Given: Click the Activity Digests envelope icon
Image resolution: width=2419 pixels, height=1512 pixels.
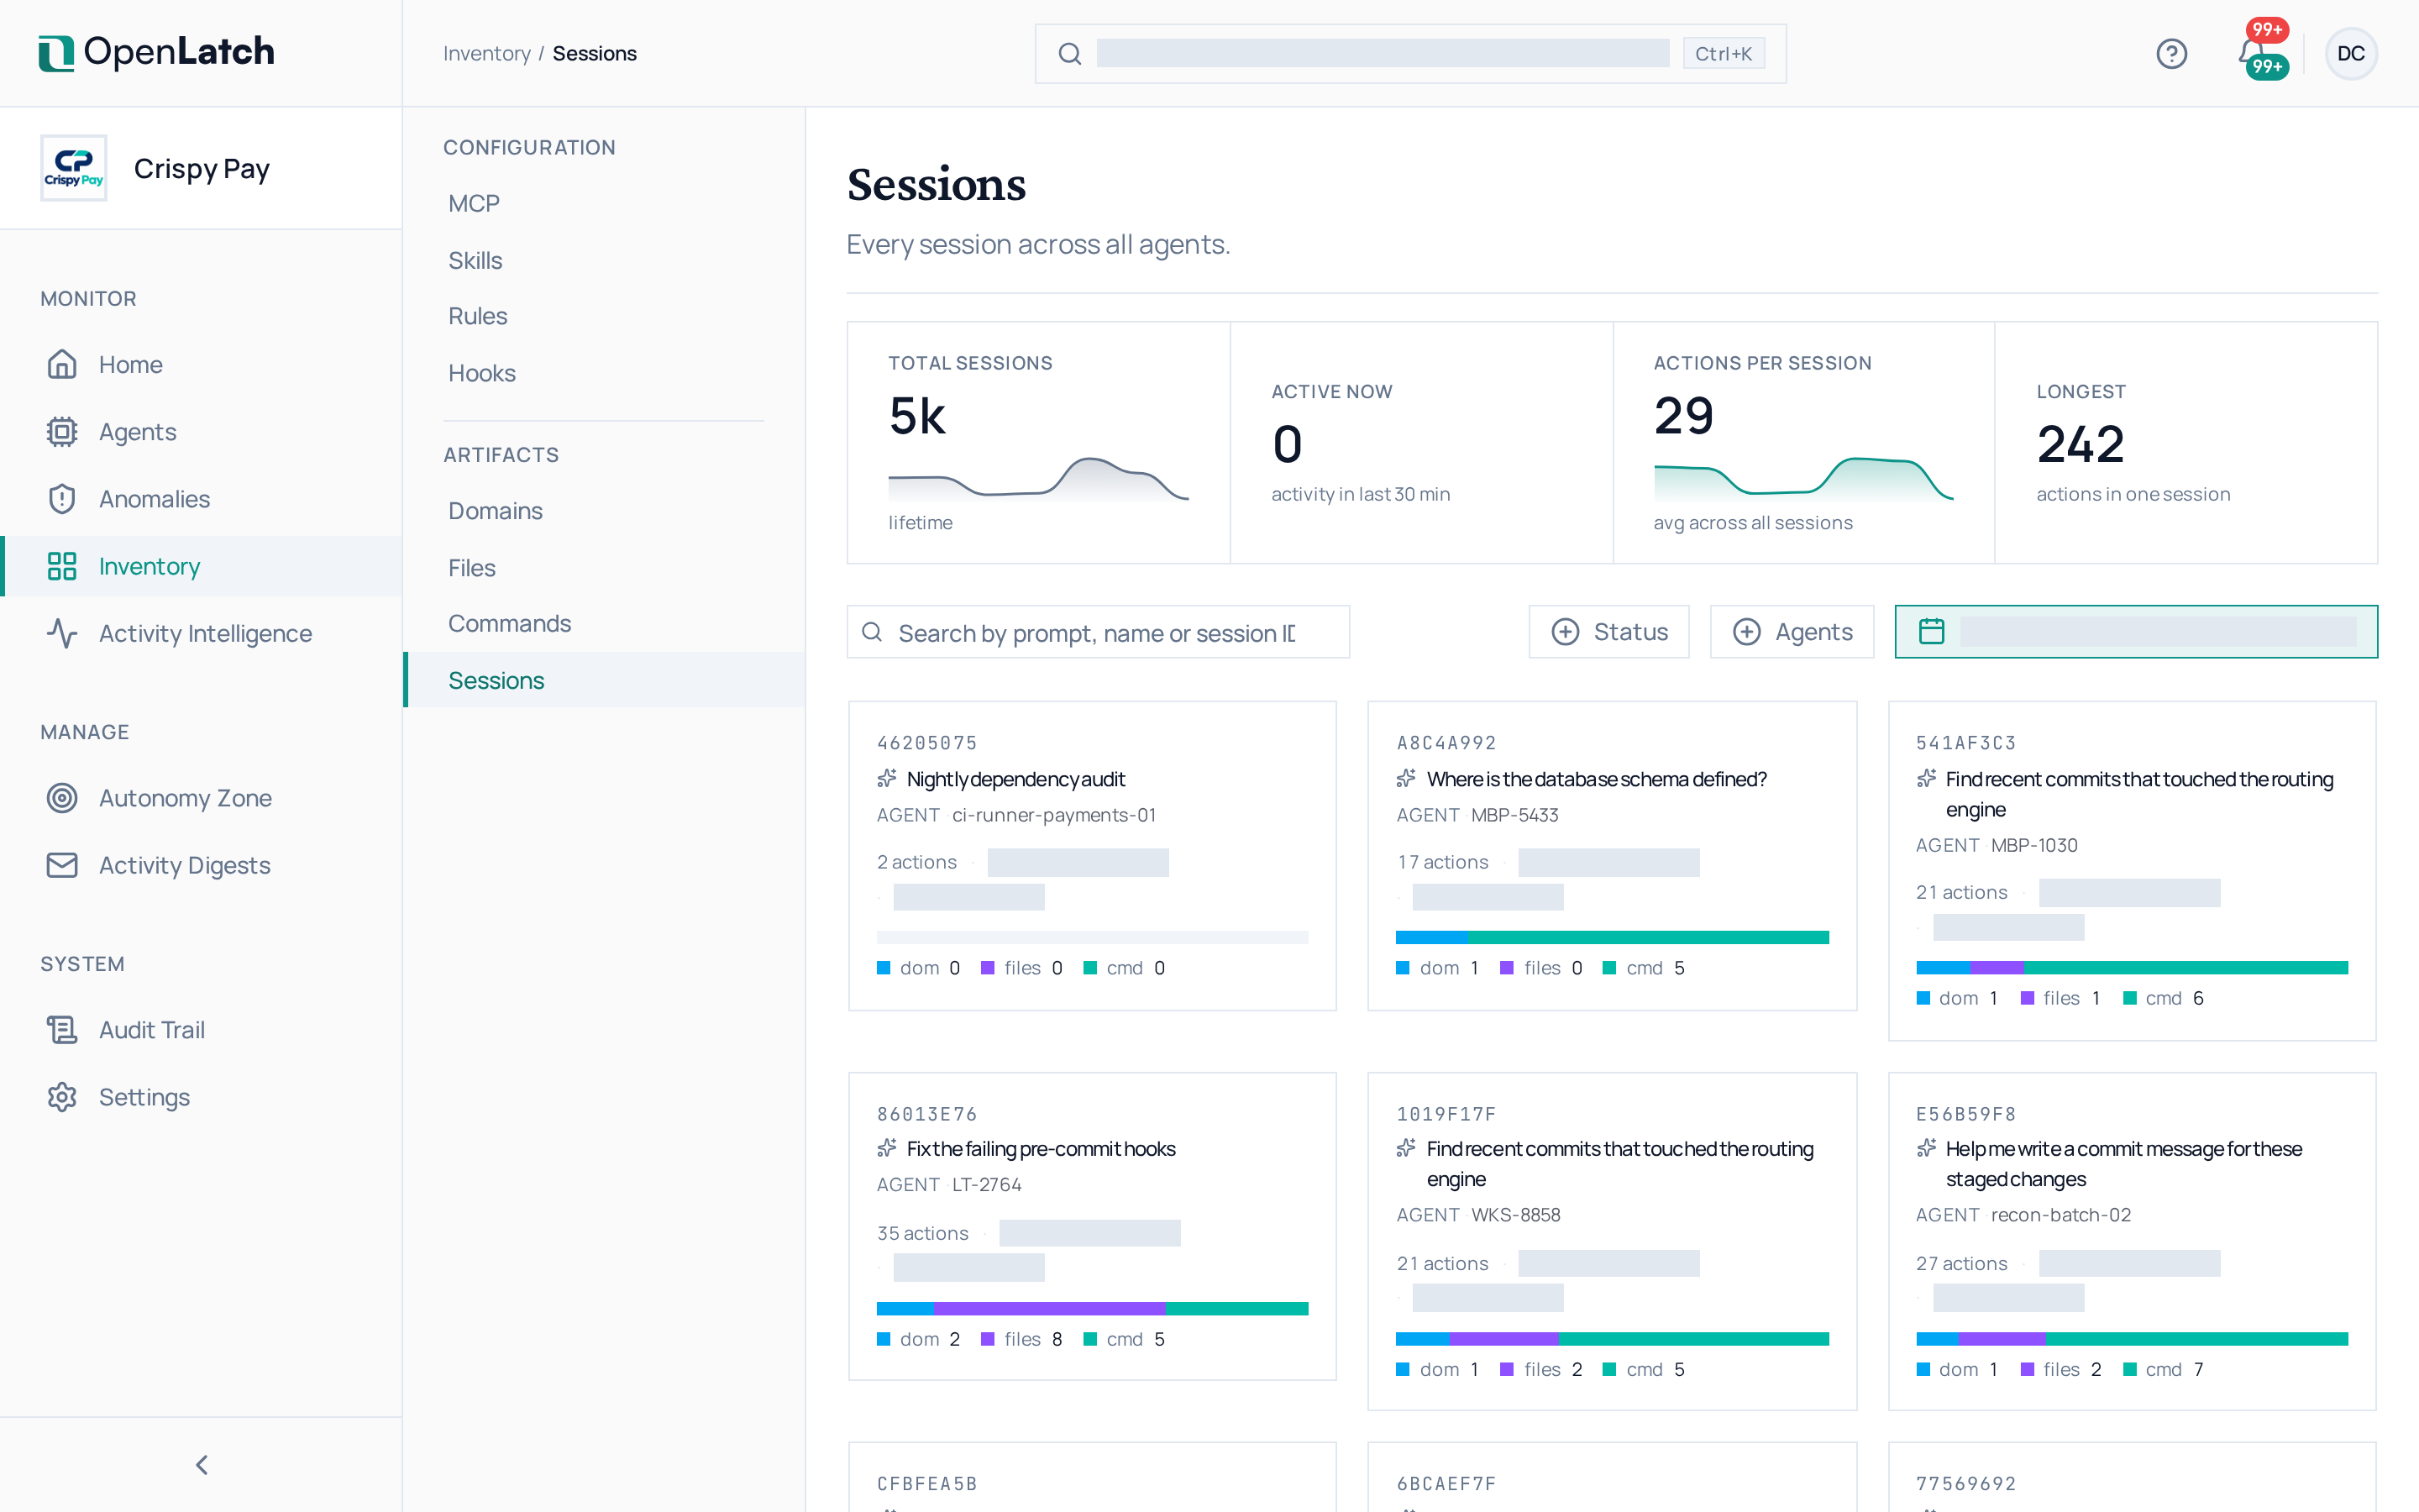Looking at the screenshot, I should click(x=62, y=864).
